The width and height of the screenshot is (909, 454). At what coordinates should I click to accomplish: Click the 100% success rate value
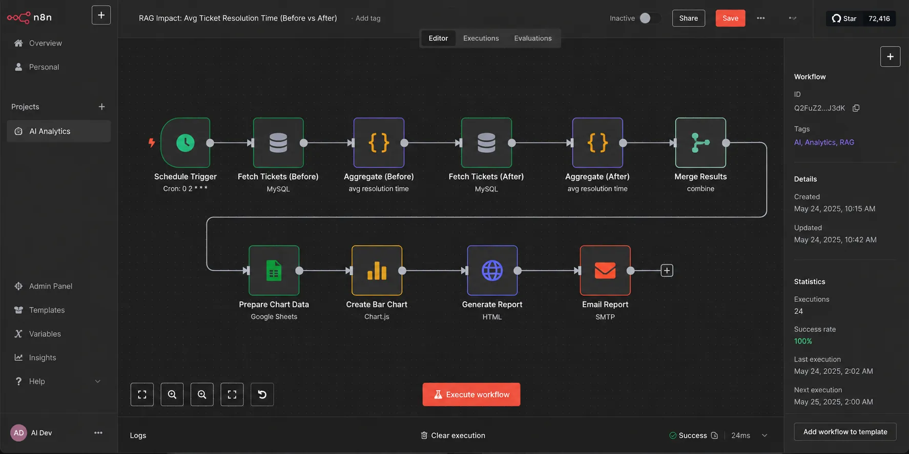pyautogui.click(x=803, y=341)
